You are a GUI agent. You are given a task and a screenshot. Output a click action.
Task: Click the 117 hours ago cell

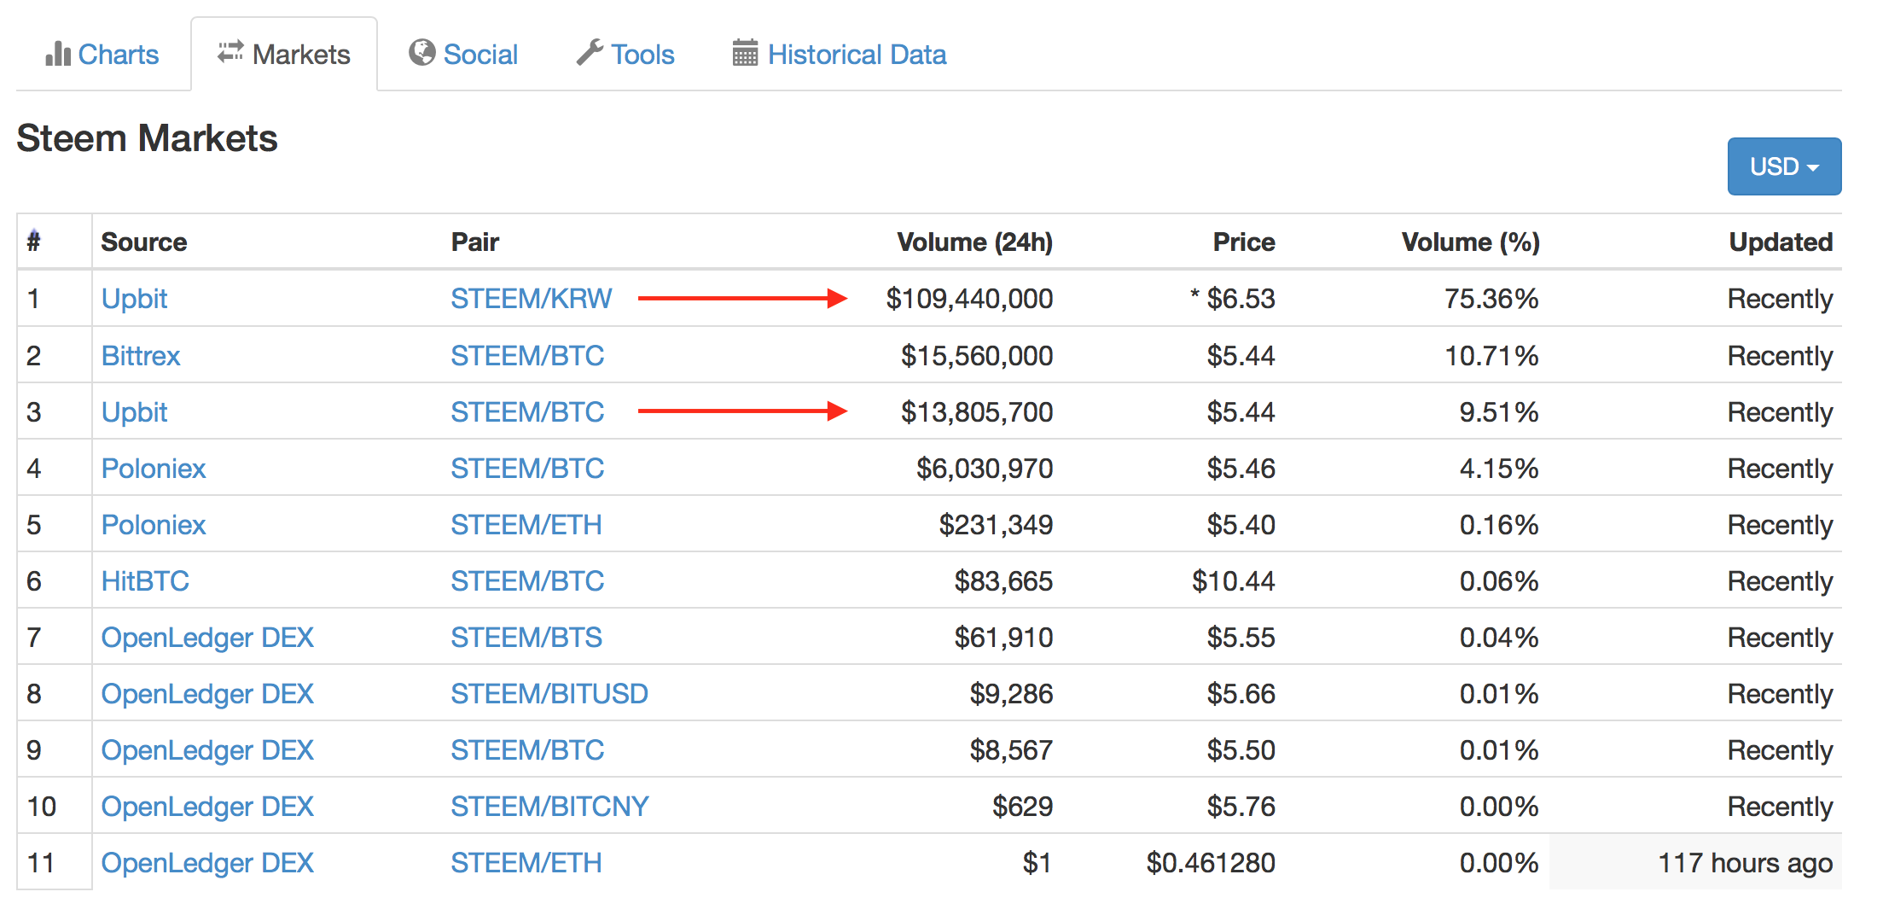(1746, 863)
